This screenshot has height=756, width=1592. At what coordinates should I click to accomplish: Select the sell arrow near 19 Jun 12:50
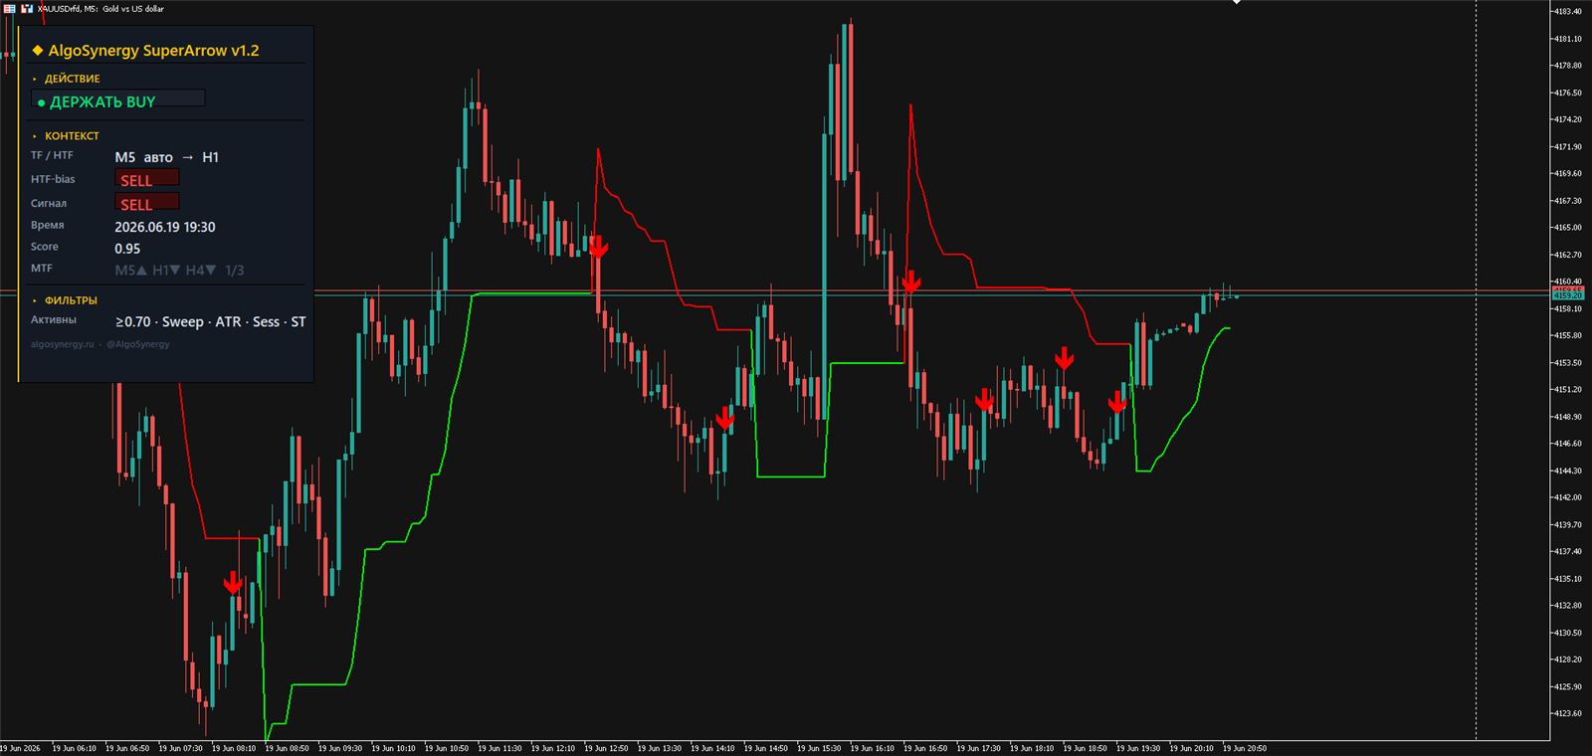coord(597,246)
